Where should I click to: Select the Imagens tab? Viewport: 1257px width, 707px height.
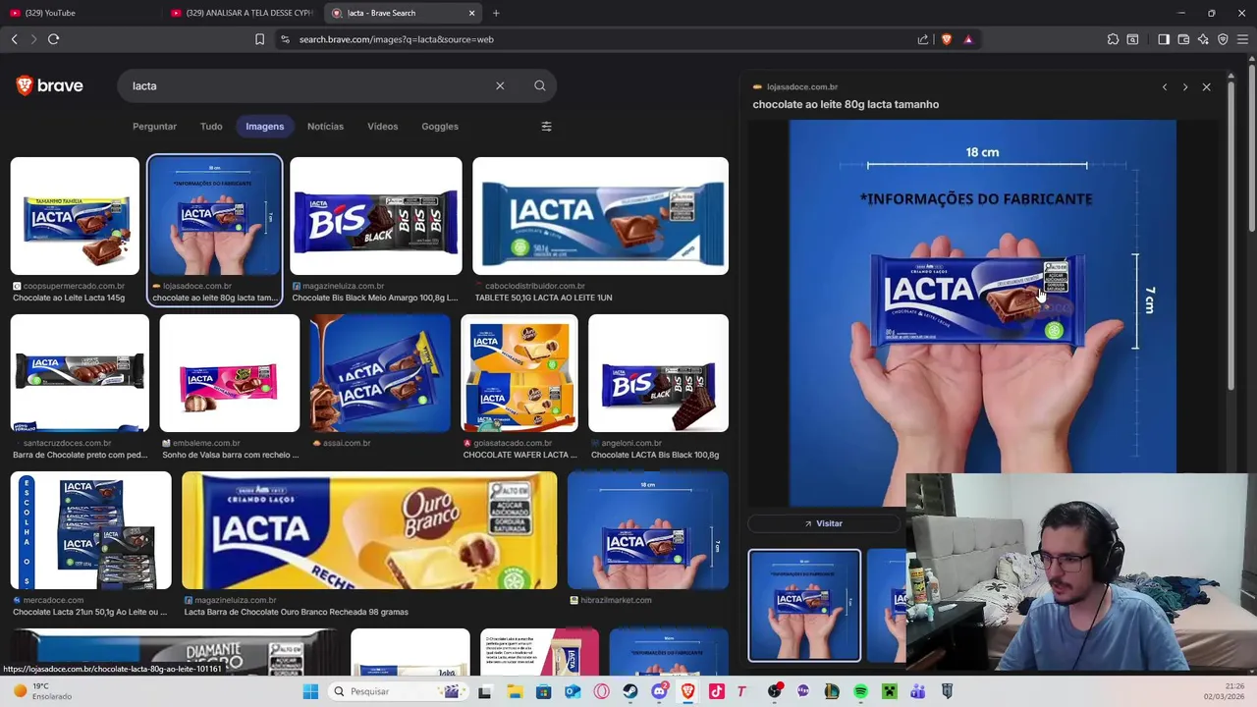[264, 126]
